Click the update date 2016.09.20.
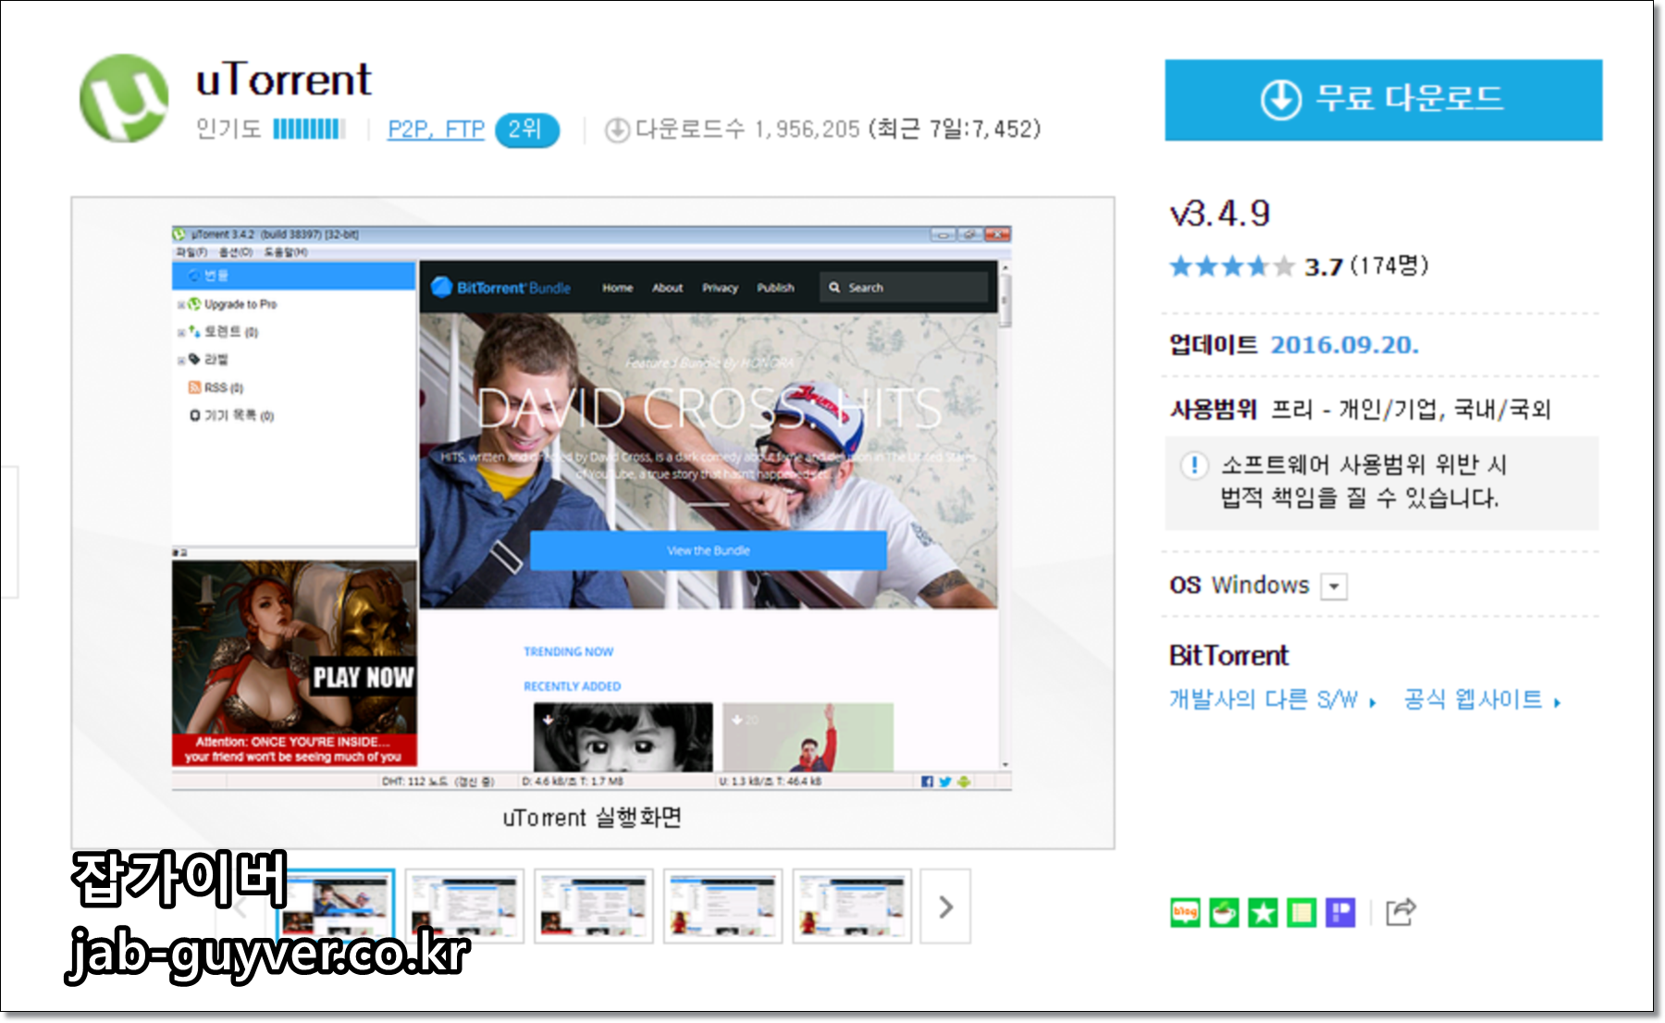Image resolution: width=1665 pixels, height=1023 pixels. point(1344,345)
